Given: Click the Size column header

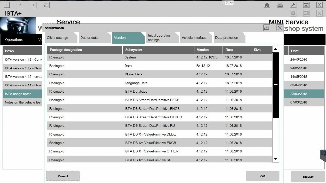Looking at the screenshot, I should click(261, 50).
